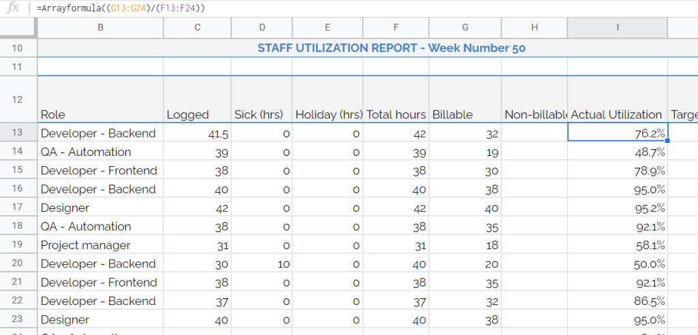Select column B header
The width and height of the screenshot is (698, 335).
(x=101, y=28)
